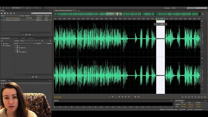Expand the Drives tree node
Image resolution: width=208 pixels, height=117 pixels.
click(2, 44)
